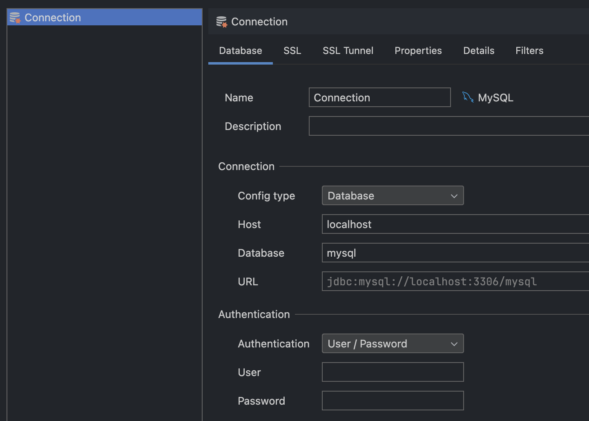The height and width of the screenshot is (421, 589).
Task: Click the Password input field
Action: 393,401
